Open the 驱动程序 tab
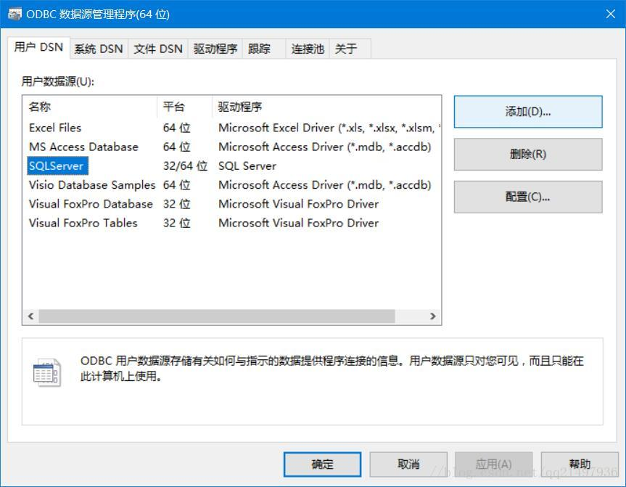Screen dimensions: 626x487 [214, 48]
